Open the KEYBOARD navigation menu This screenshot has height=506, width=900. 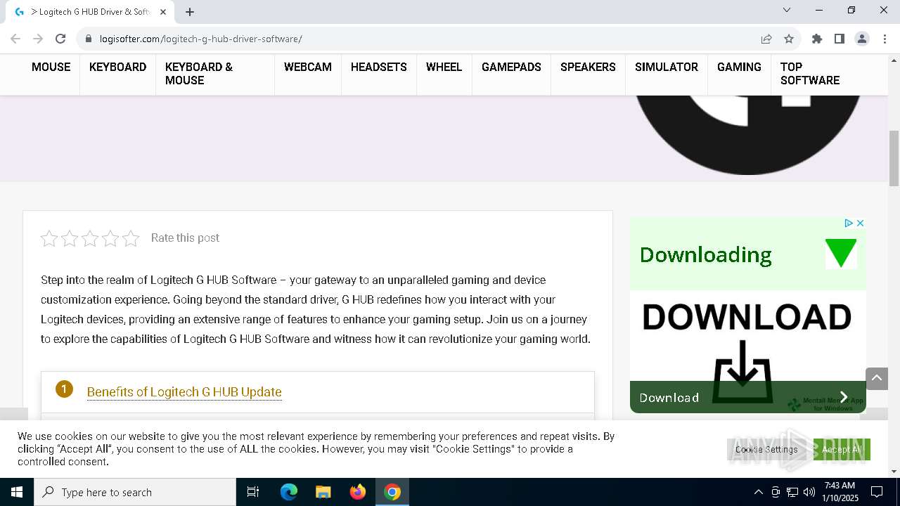118,67
